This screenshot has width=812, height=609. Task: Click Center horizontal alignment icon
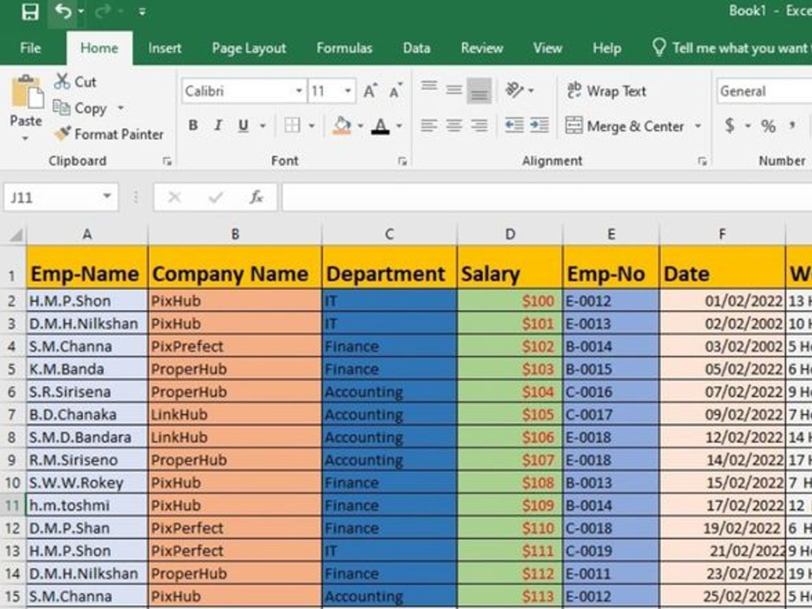(454, 125)
